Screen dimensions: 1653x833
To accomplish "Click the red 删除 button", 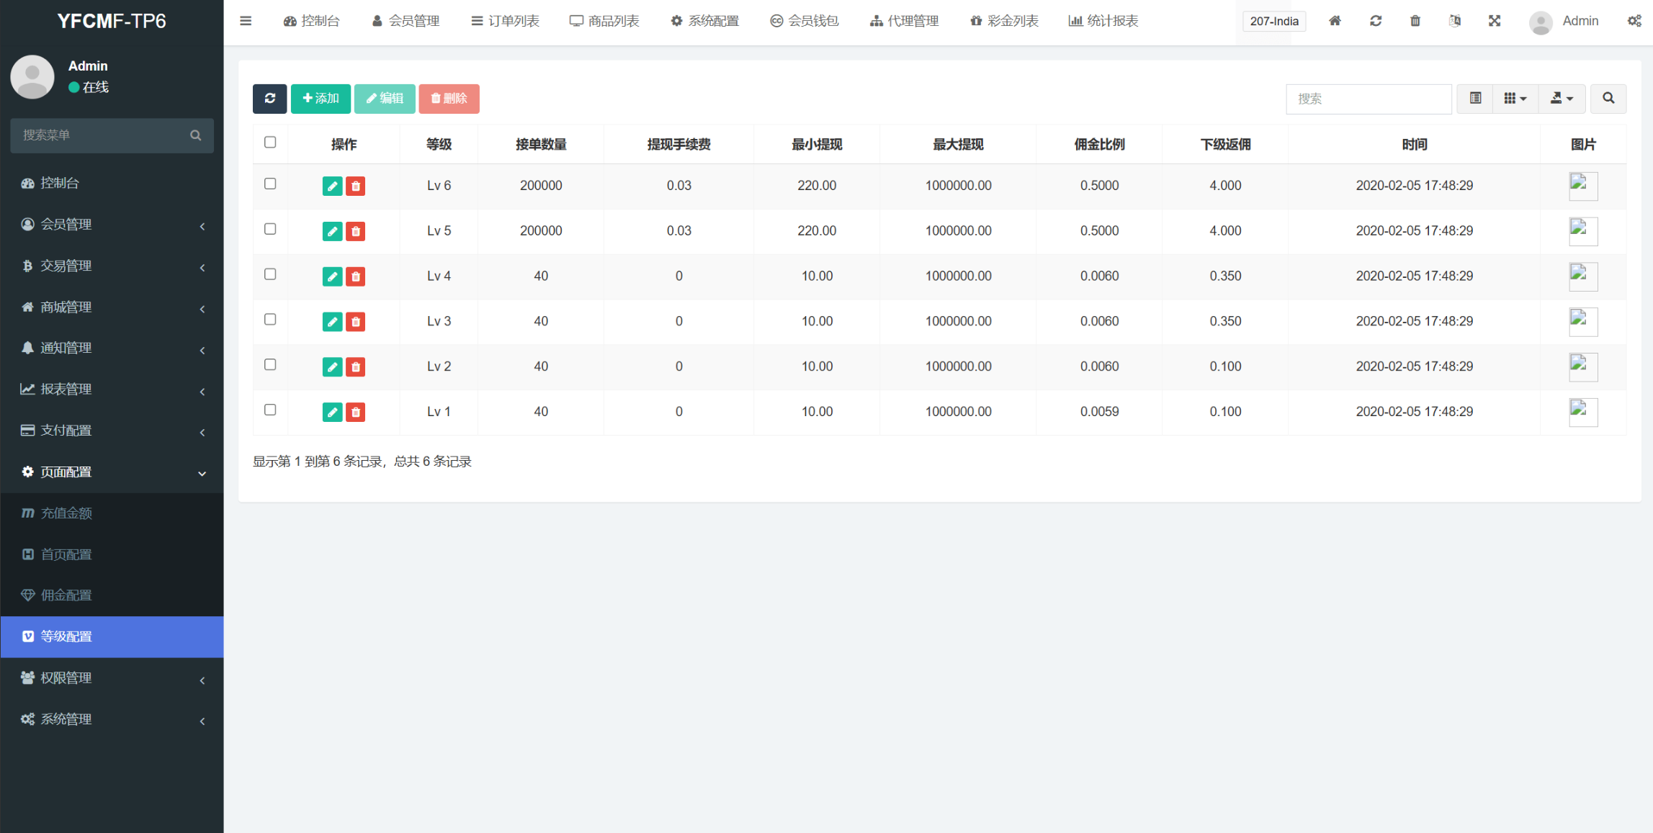I will click(449, 99).
